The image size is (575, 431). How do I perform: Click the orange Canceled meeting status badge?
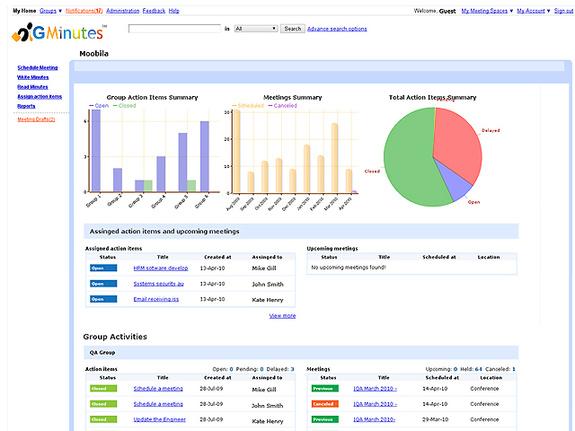pyautogui.click(x=325, y=404)
